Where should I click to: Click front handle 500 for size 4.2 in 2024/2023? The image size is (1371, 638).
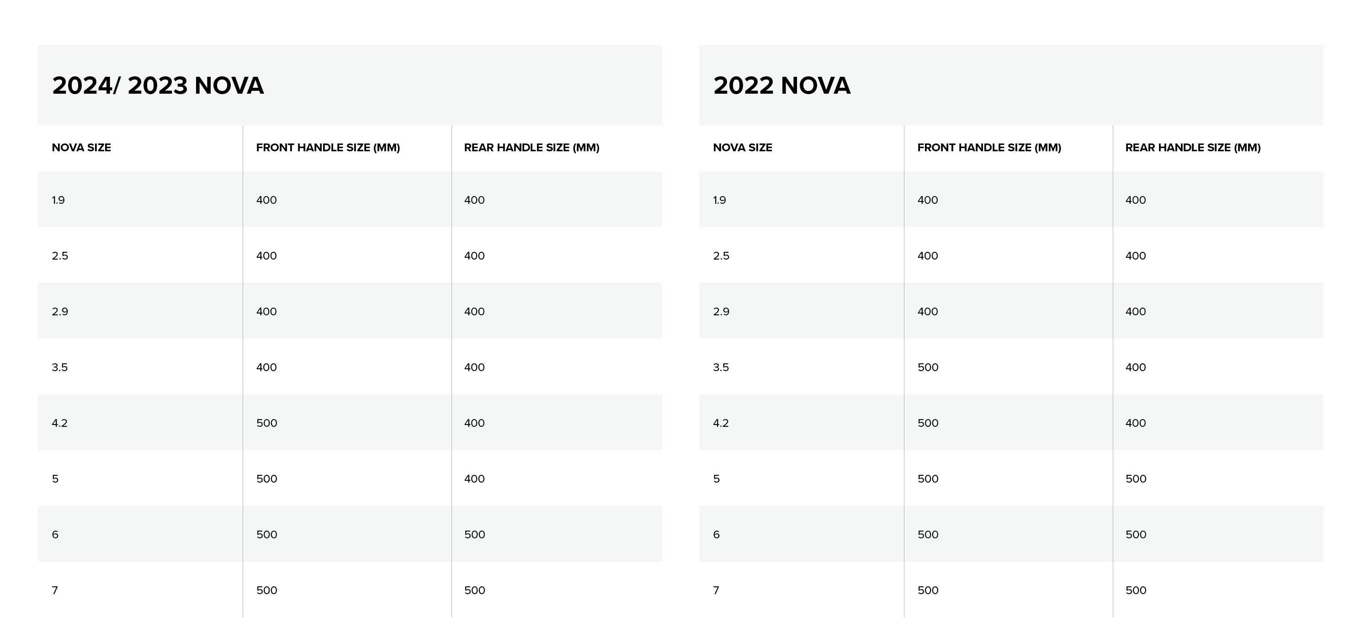(x=266, y=423)
